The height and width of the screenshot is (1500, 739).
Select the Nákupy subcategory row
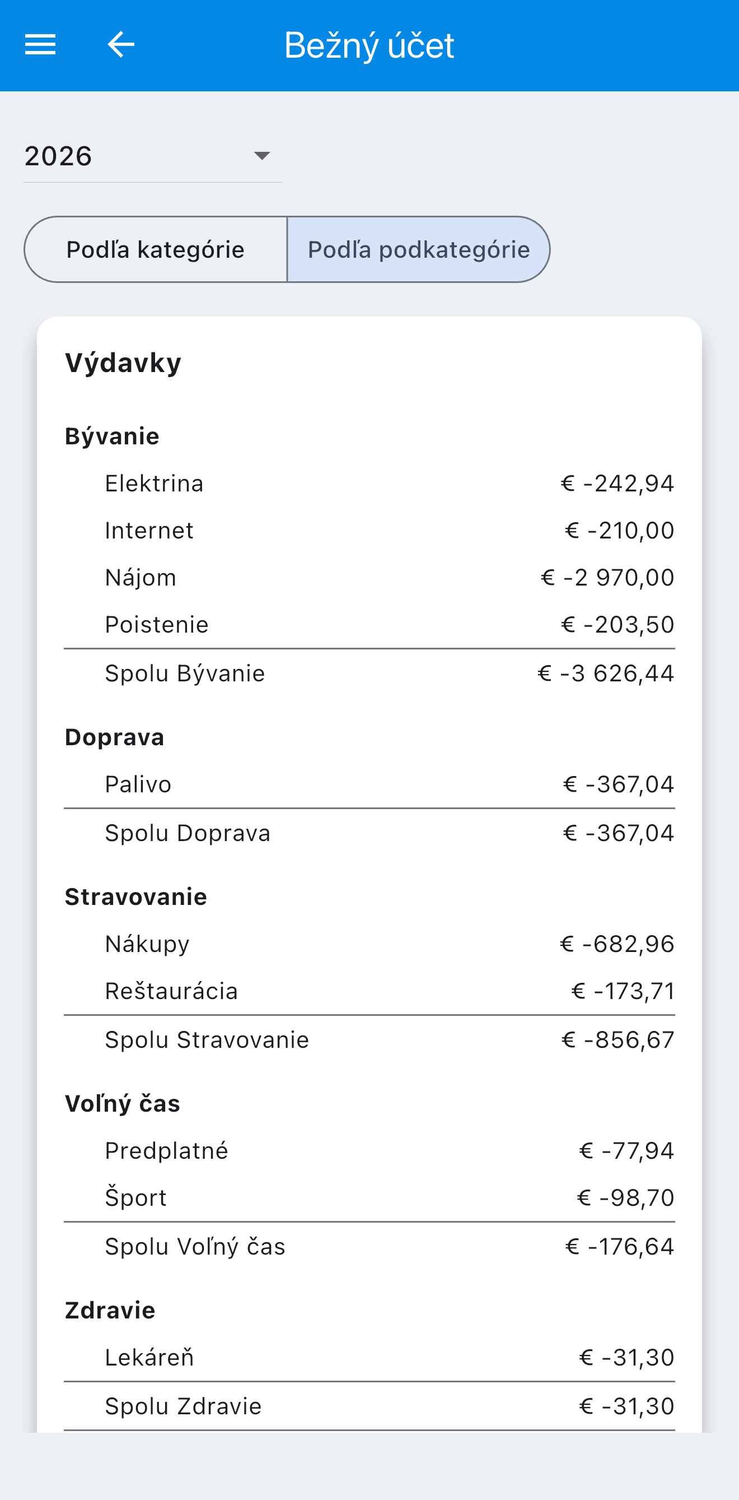pyautogui.click(x=369, y=944)
